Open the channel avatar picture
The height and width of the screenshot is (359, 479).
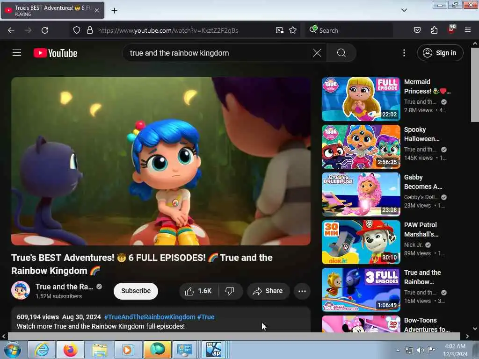click(x=21, y=290)
